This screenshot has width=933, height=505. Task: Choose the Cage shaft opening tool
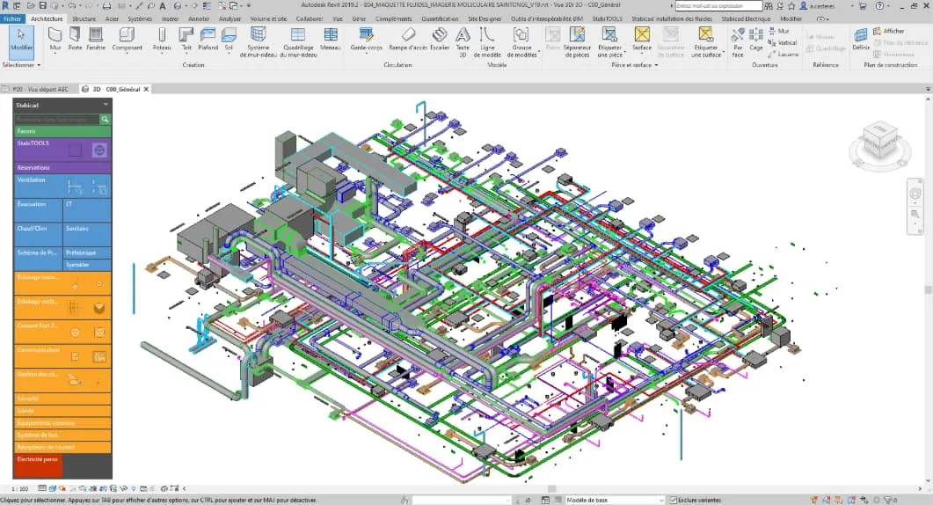click(755, 40)
